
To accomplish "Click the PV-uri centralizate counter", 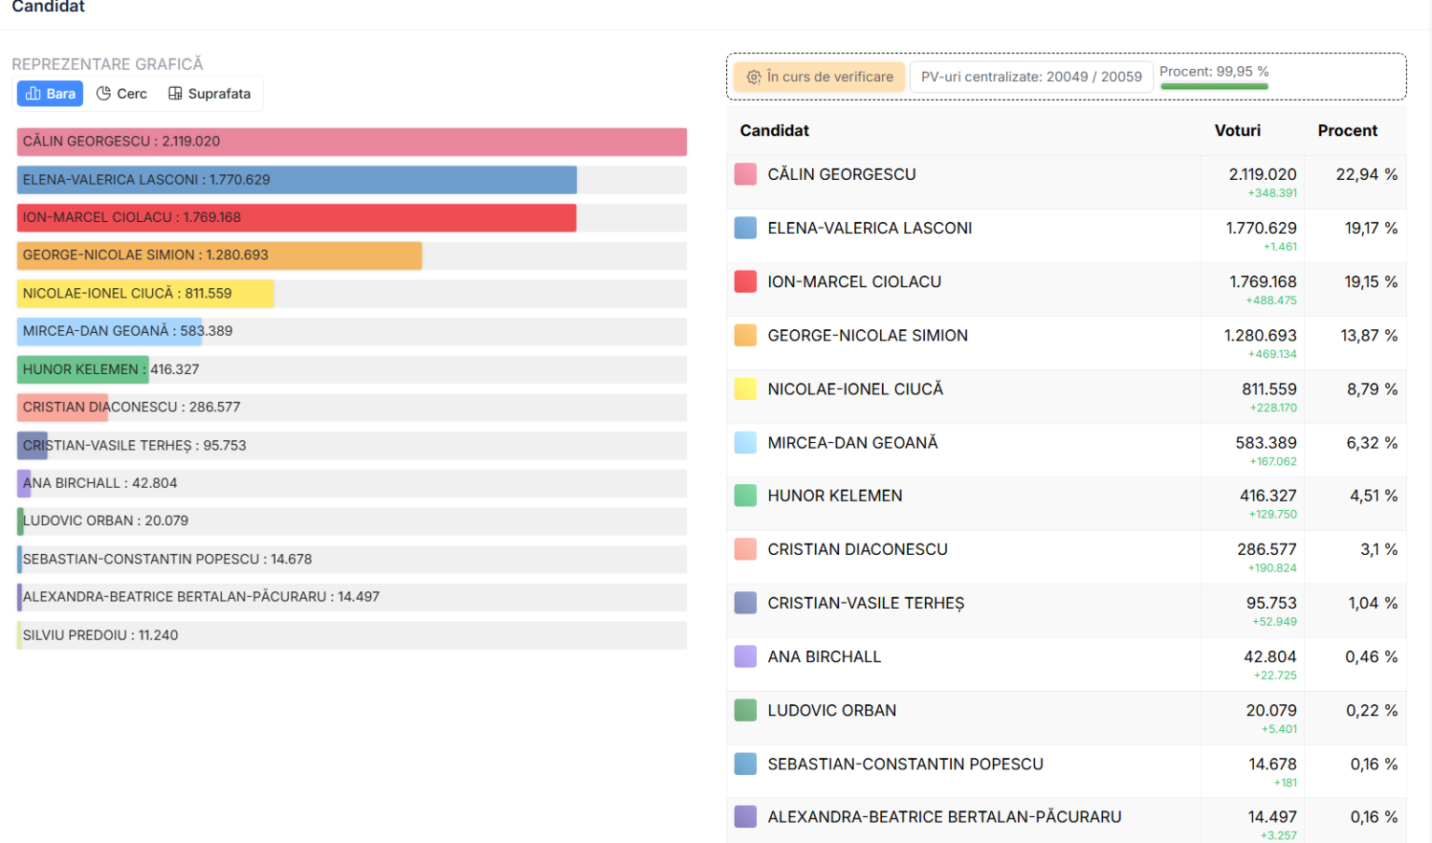I will pos(1030,77).
